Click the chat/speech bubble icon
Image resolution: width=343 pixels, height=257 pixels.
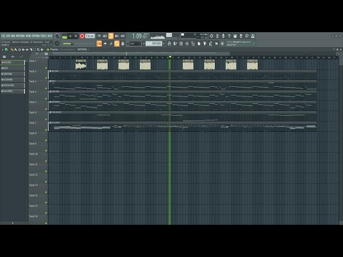click(247, 36)
